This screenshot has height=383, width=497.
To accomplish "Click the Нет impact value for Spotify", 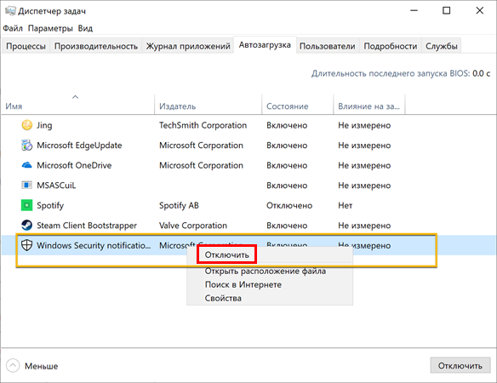I will pyautogui.click(x=346, y=205).
